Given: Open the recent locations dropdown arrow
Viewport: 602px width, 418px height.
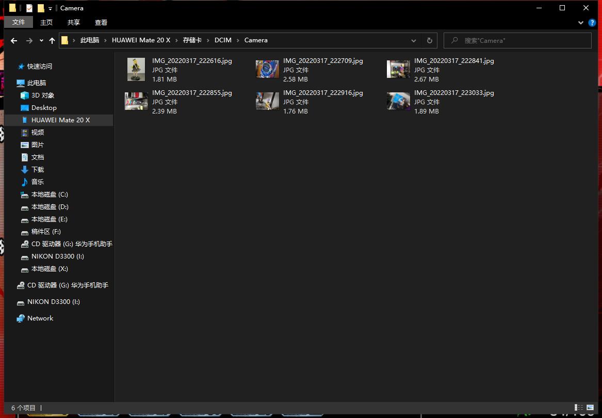Looking at the screenshot, I should [x=41, y=40].
